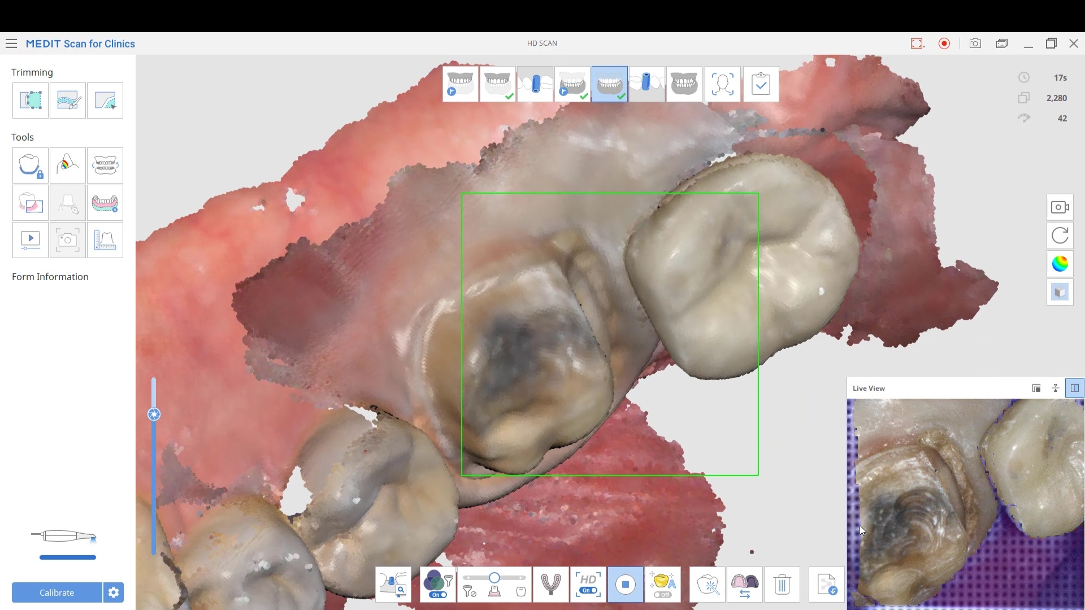Screen dimensions: 1085x610
Task: Click the Calibrate button
Action: pyautogui.click(x=57, y=592)
